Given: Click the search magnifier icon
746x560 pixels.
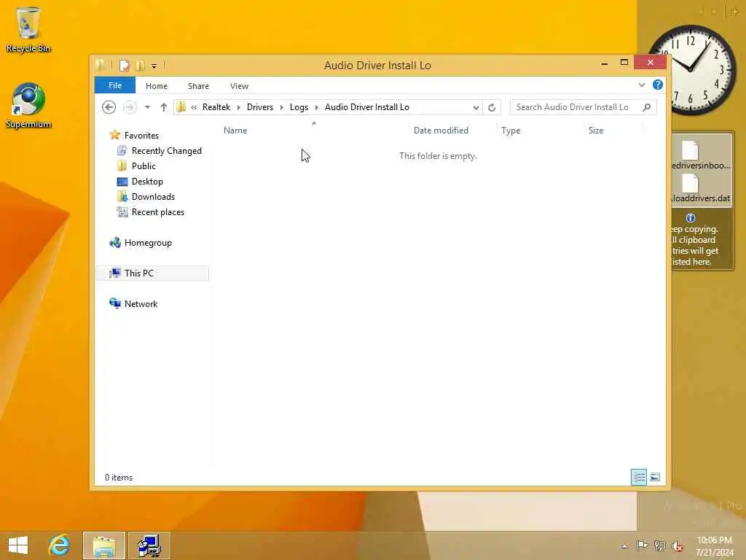Looking at the screenshot, I should 647,107.
